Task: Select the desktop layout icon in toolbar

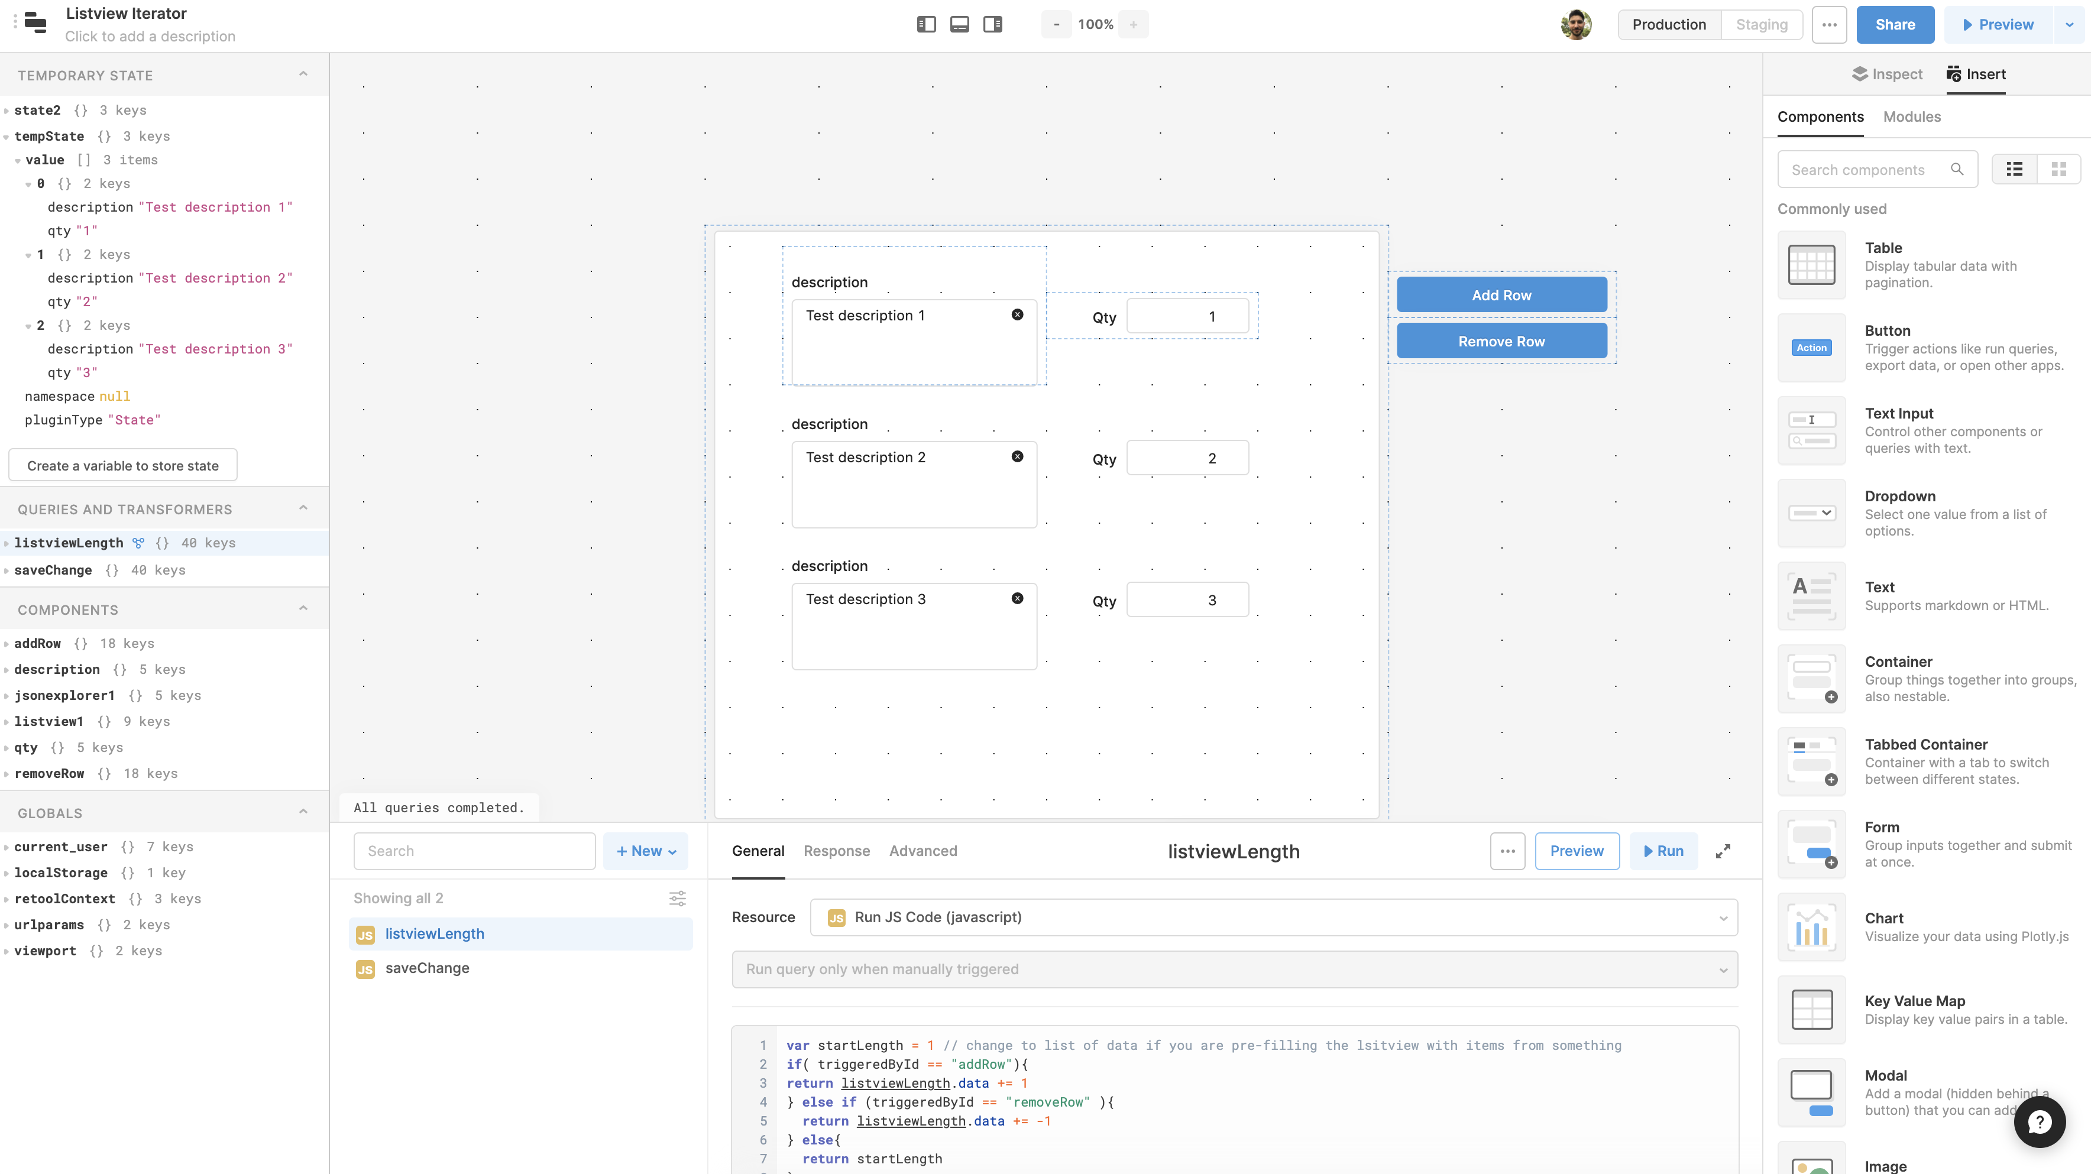Action: tap(959, 24)
